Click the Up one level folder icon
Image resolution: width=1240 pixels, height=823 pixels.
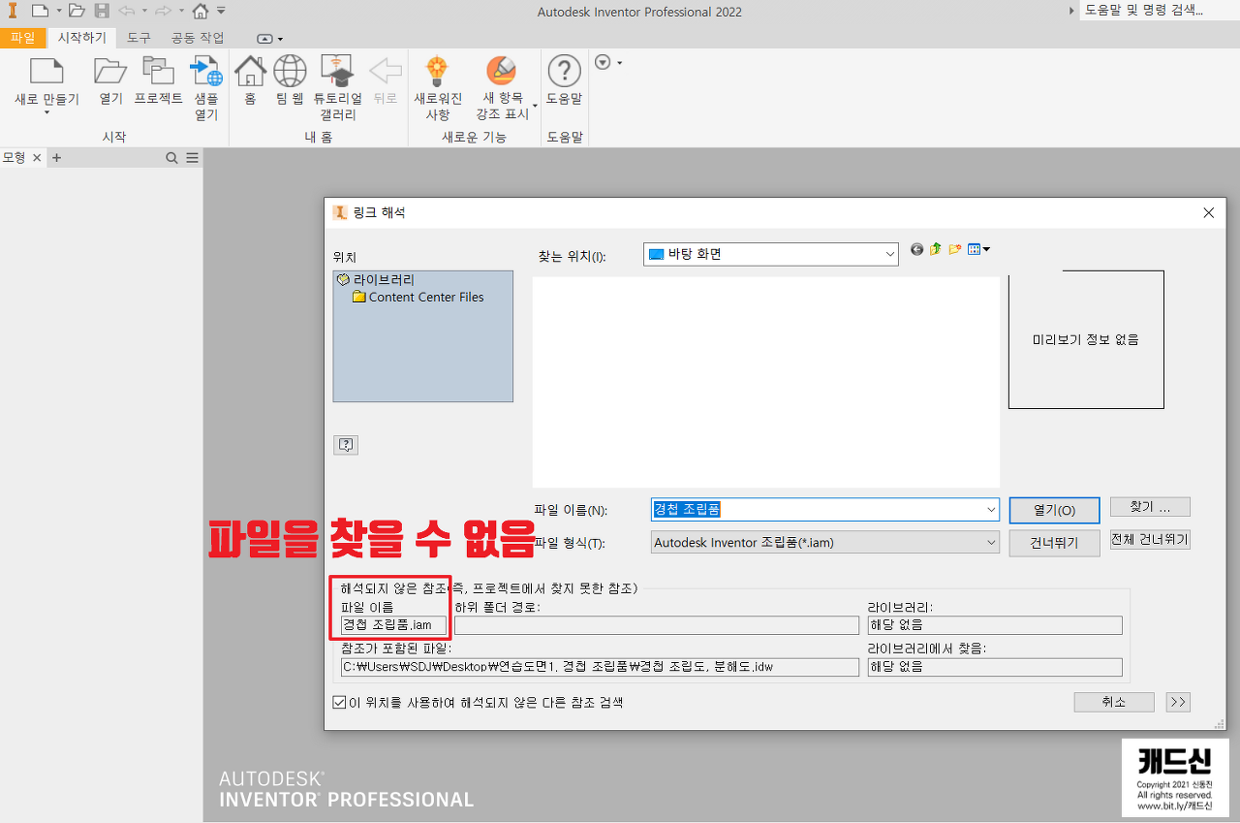click(x=936, y=249)
